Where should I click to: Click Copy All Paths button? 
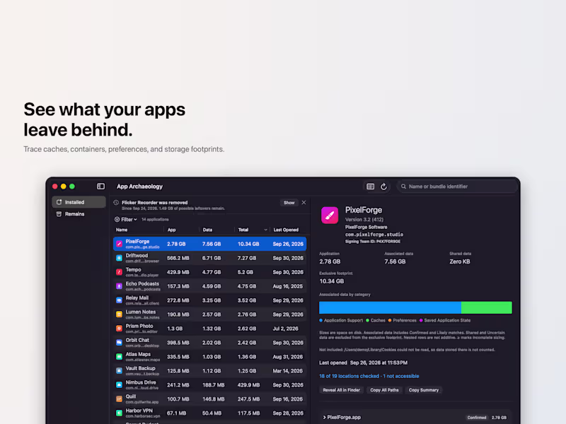384,390
